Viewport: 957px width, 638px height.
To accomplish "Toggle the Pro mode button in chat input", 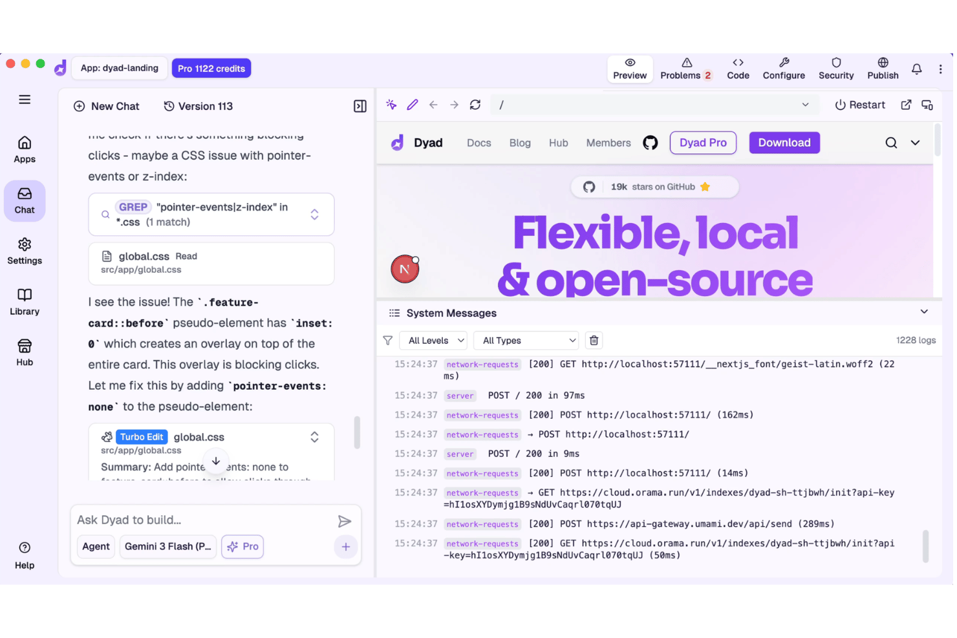I will (x=242, y=547).
